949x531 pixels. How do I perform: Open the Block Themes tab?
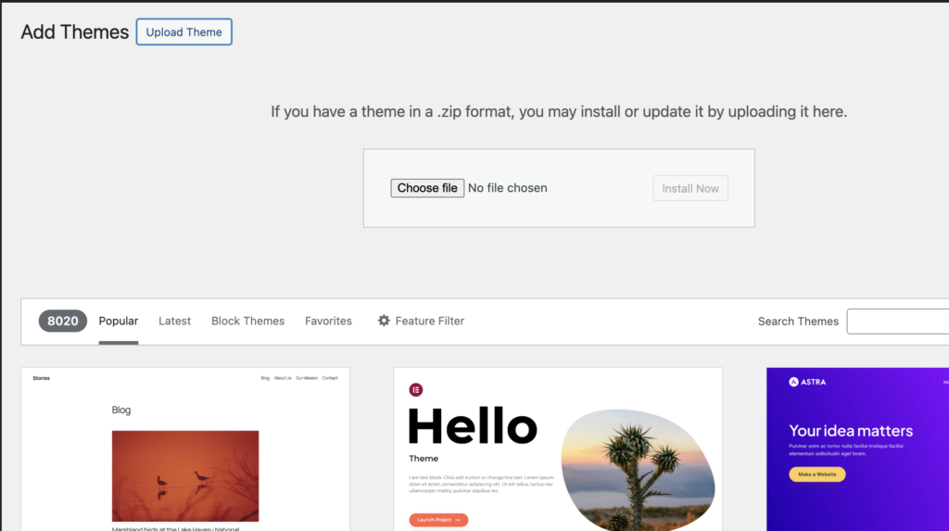[x=247, y=321]
